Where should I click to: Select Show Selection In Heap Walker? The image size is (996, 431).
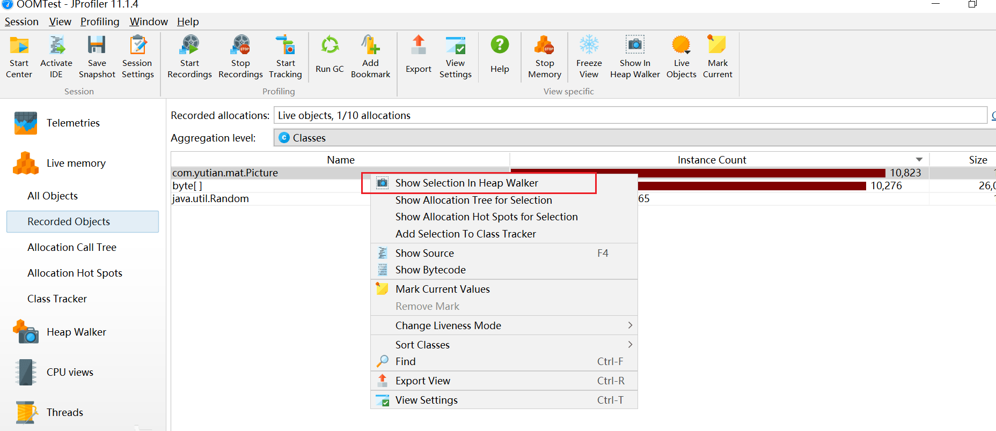point(466,183)
